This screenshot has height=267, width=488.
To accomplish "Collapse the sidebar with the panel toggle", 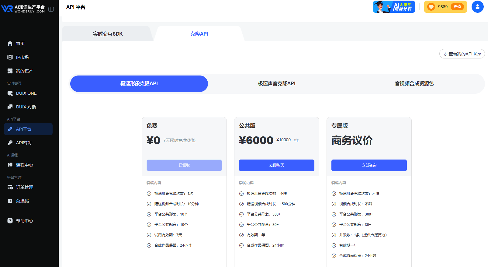I will point(51,9).
